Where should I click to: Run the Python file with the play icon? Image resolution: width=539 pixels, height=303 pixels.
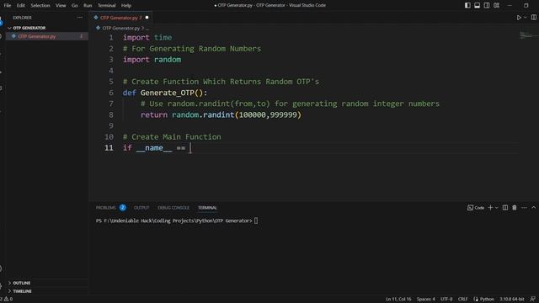(519, 17)
